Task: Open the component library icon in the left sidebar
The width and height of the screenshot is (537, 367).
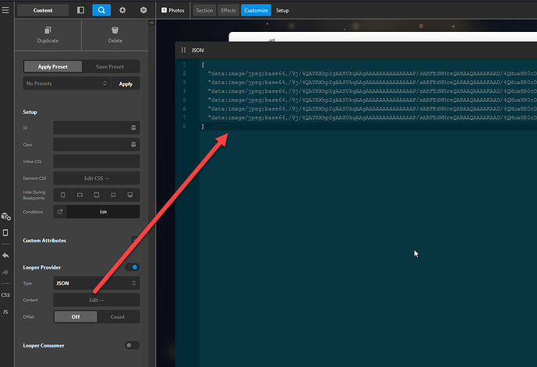Action: (5, 217)
